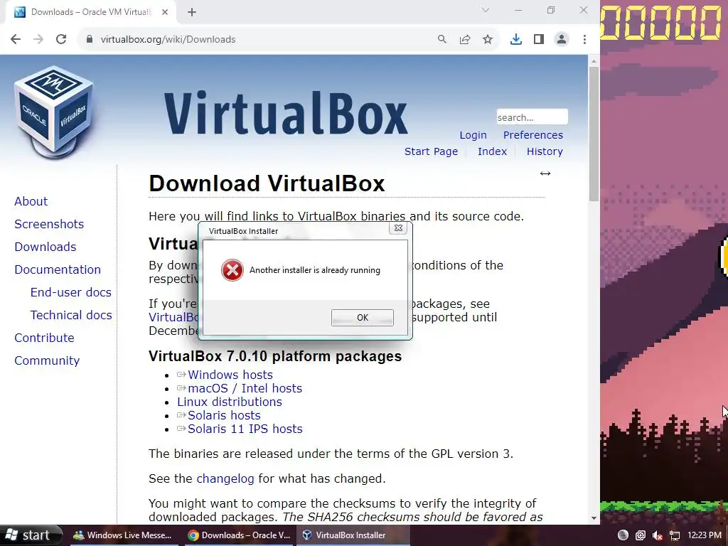The image size is (728, 546).
Task: Close the Downloads – Oracle VM VirtualBox tab
Action: click(165, 12)
